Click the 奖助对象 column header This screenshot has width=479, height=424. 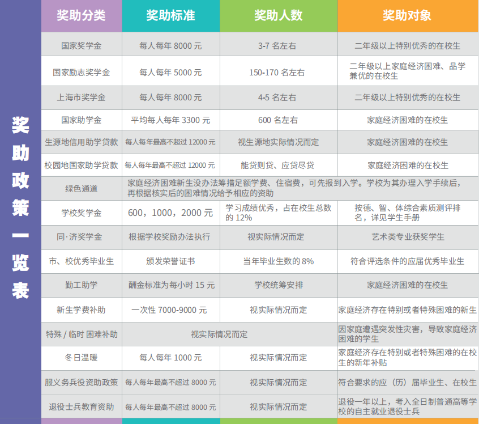tap(408, 16)
